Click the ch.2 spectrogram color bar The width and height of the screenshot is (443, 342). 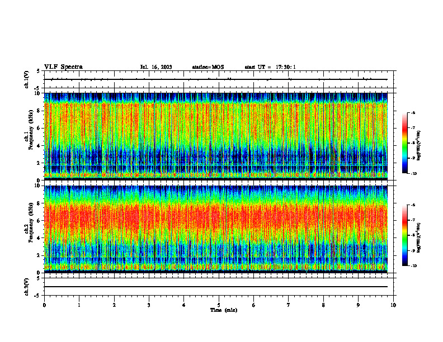[404, 235]
